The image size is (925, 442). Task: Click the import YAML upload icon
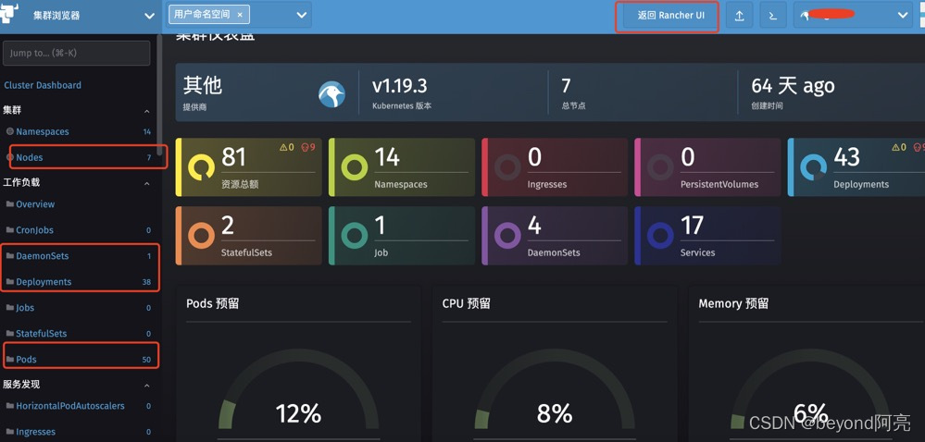coord(739,16)
